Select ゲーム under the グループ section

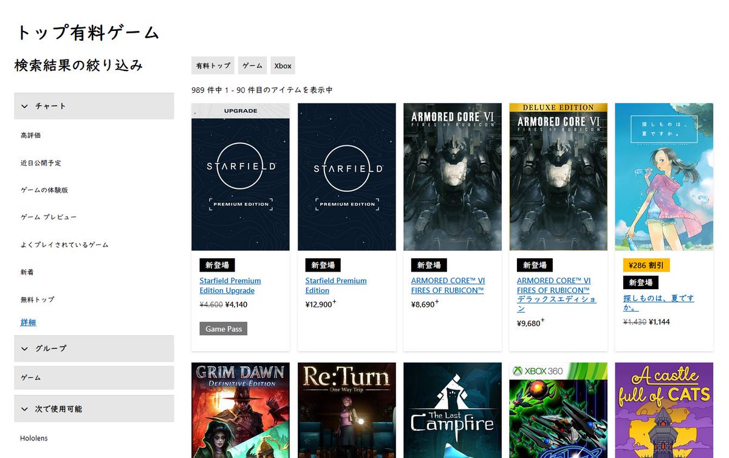click(x=94, y=378)
